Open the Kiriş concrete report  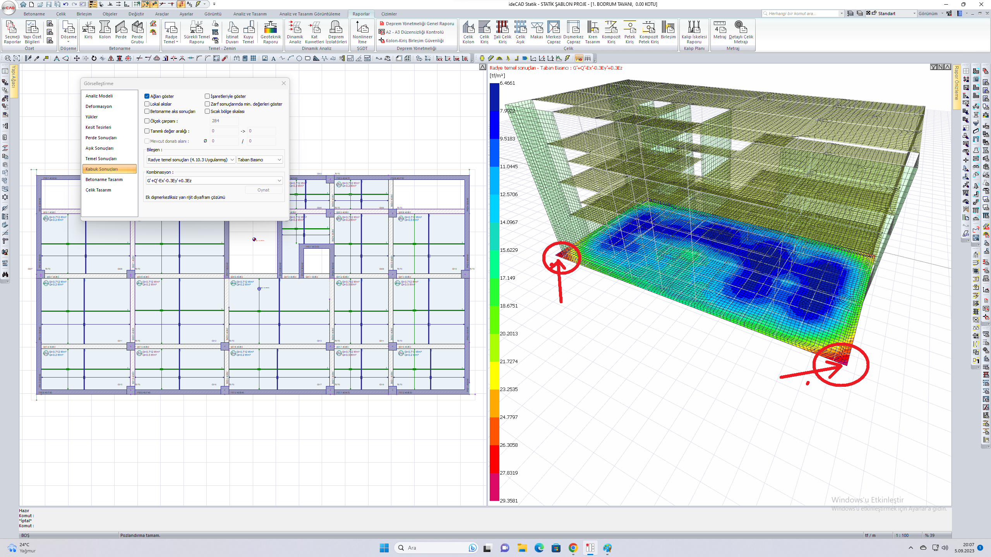(x=88, y=30)
